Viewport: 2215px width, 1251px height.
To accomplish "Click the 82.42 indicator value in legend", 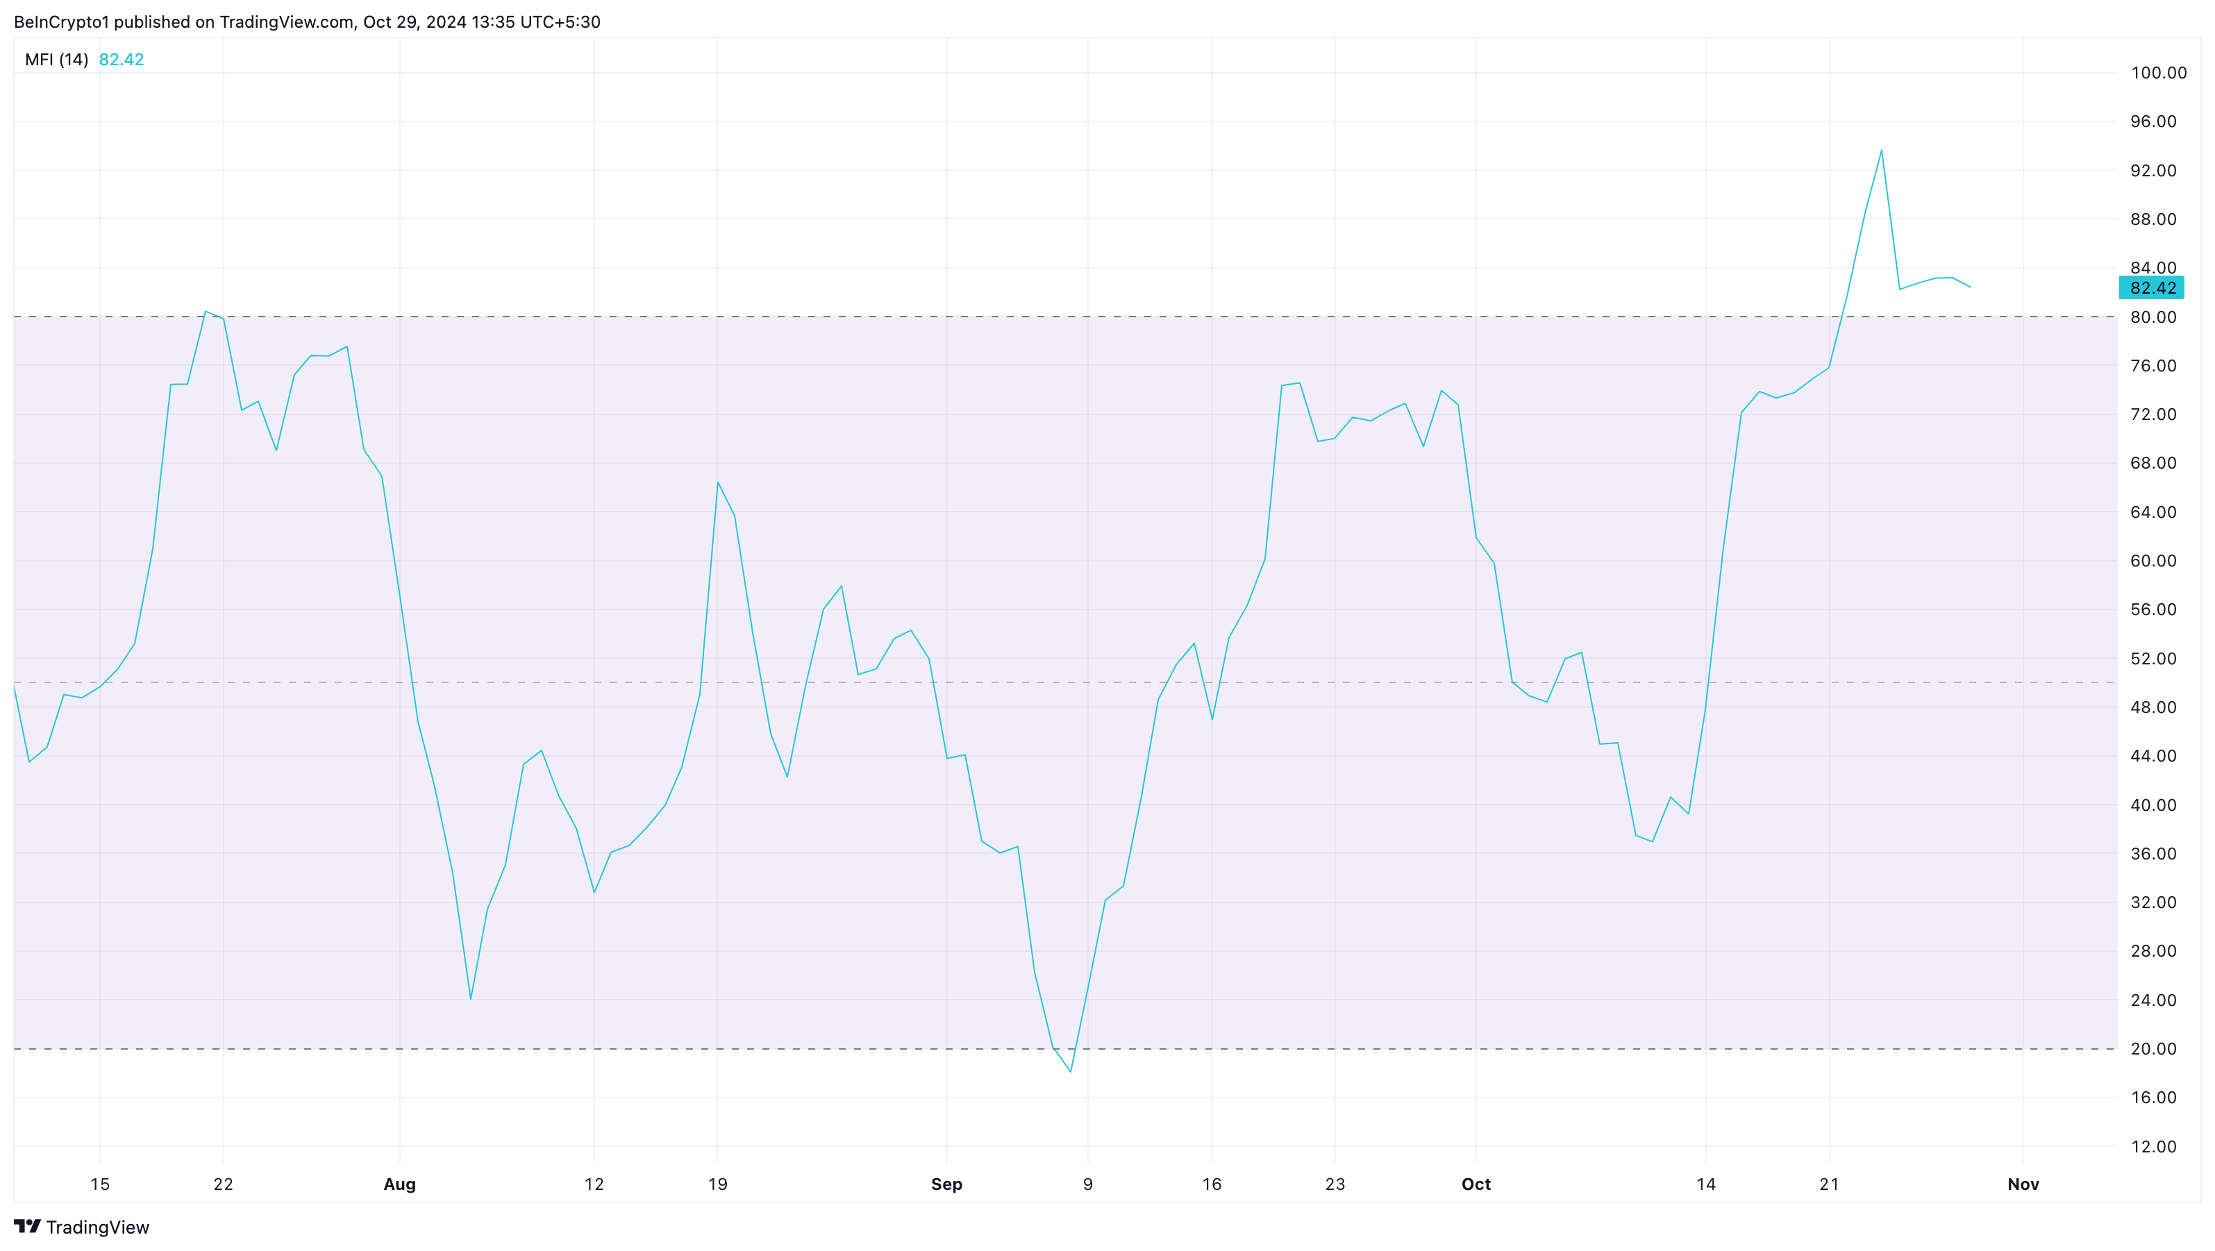I will point(122,59).
